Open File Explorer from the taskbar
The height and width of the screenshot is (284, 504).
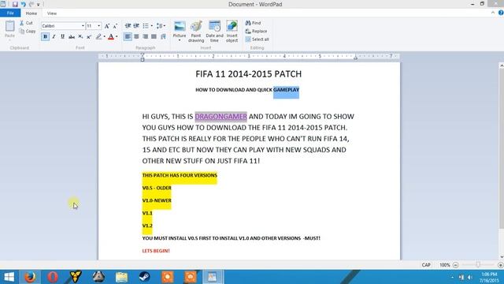pos(121,277)
